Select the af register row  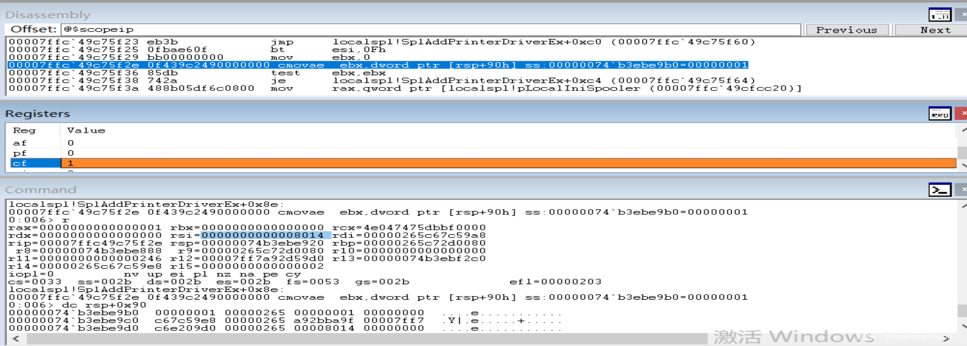(x=482, y=143)
